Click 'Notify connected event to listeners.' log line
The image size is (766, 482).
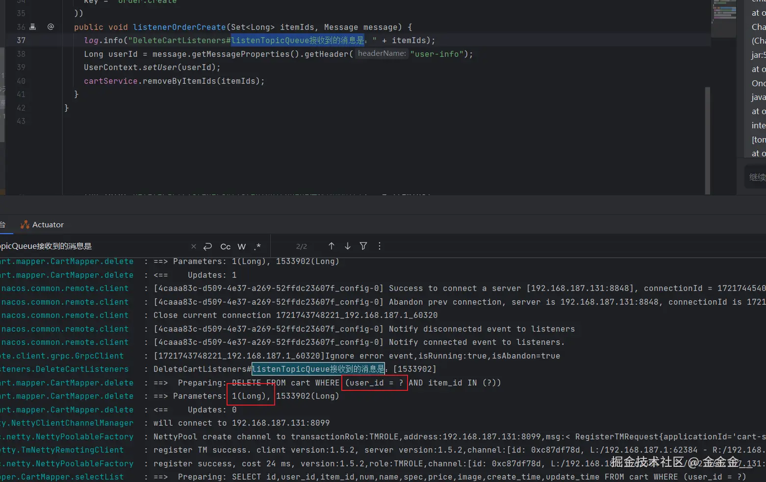pyautogui.click(x=359, y=342)
